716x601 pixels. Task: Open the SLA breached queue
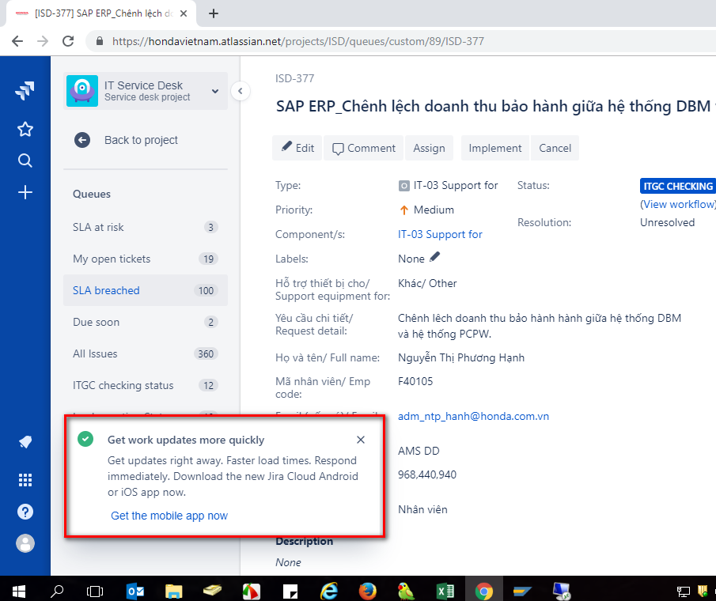click(146, 290)
